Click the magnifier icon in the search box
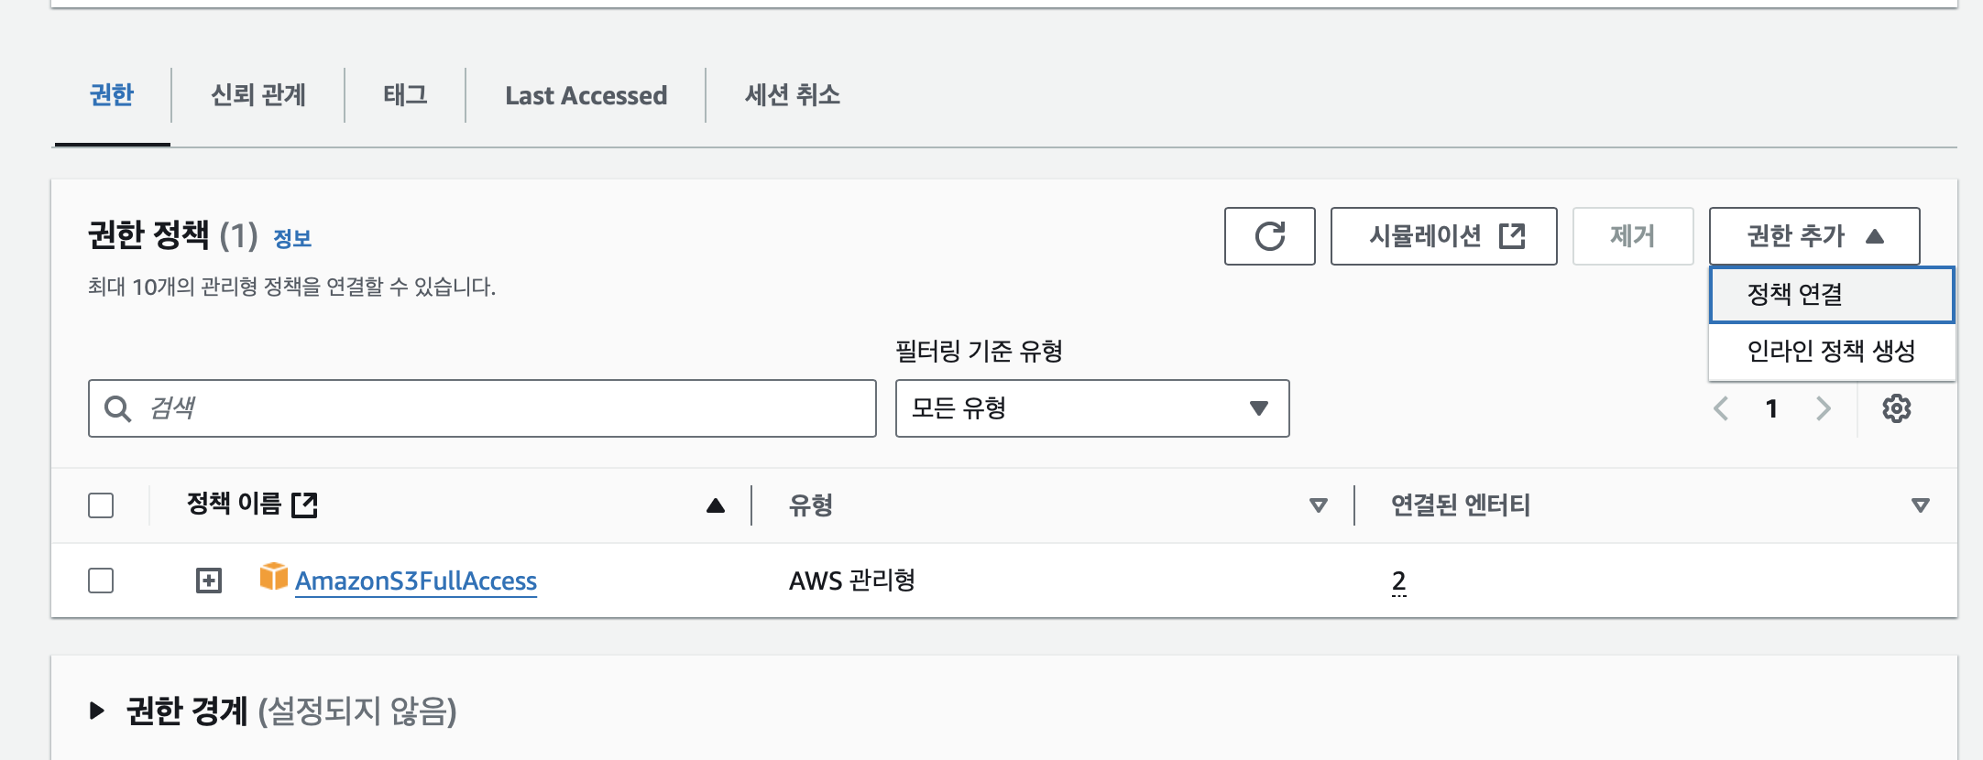 point(117,408)
